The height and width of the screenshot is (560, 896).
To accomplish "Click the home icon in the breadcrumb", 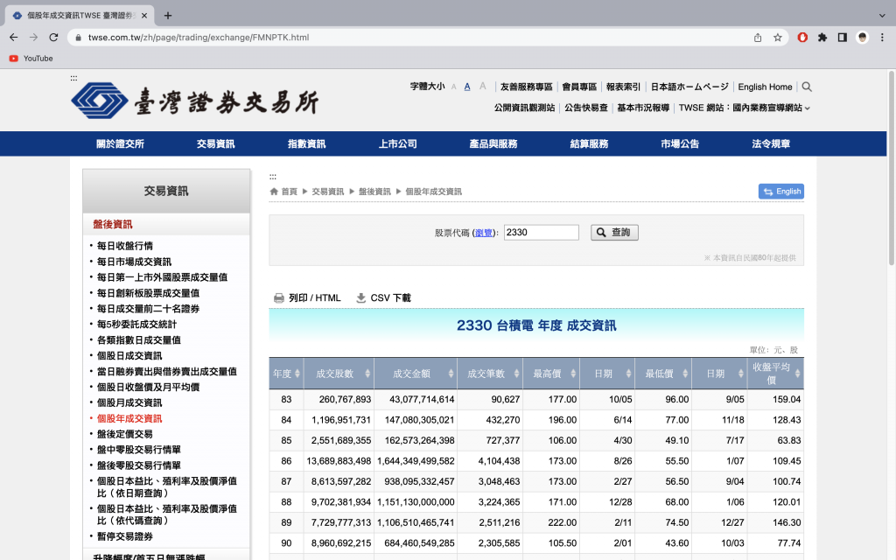I will 274,192.
